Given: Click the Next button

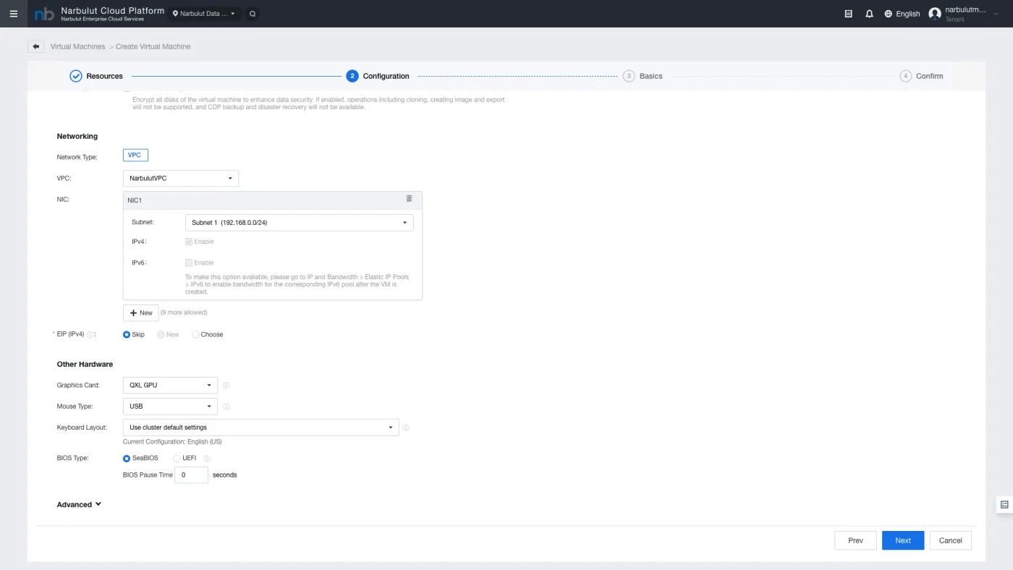Looking at the screenshot, I should pos(903,540).
